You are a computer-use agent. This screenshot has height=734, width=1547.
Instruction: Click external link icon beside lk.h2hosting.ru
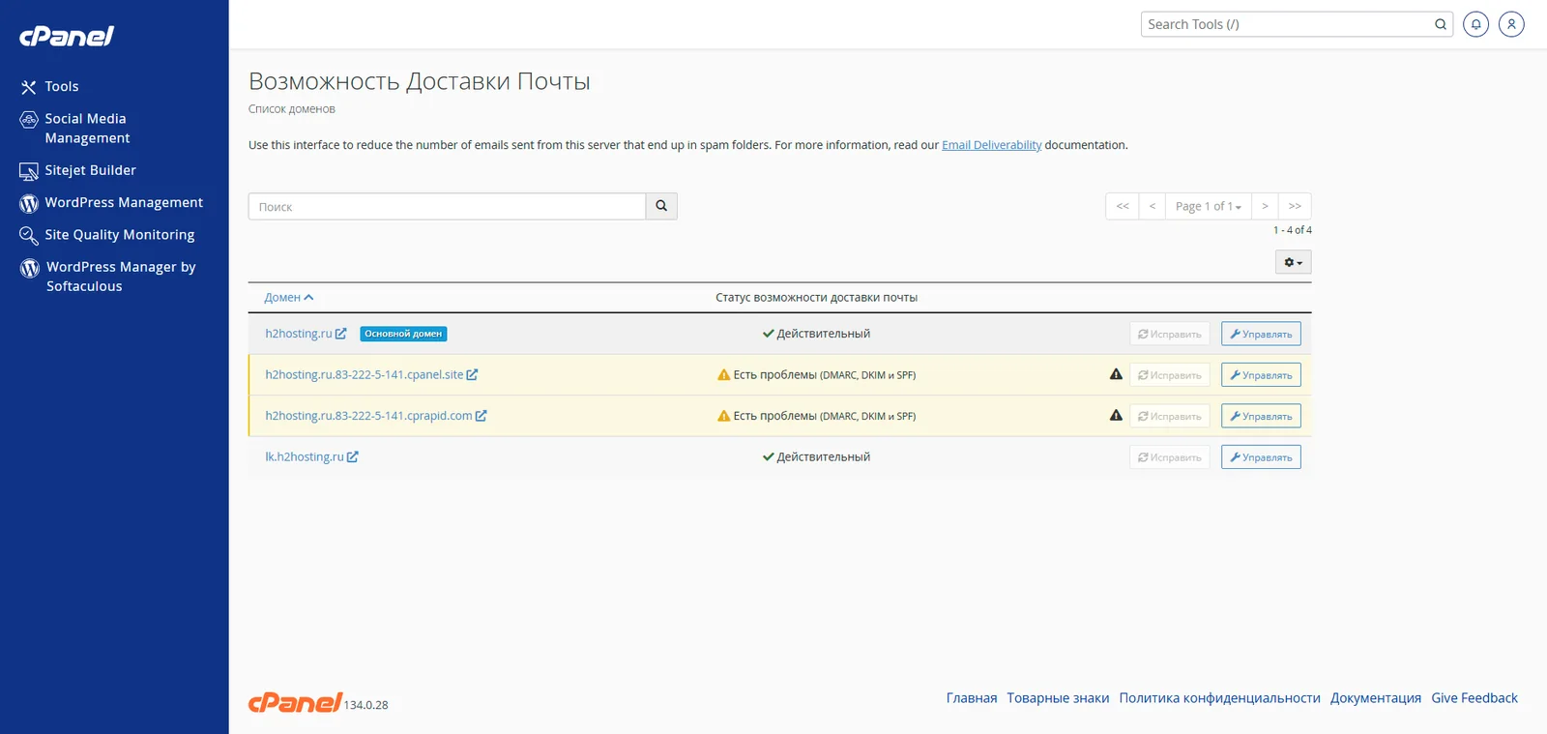352,456
